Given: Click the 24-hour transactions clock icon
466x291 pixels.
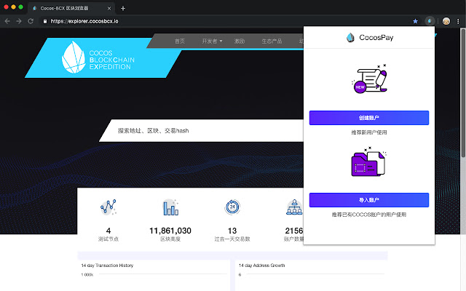Looking at the screenshot, I should pyautogui.click(x=232, y=207).
